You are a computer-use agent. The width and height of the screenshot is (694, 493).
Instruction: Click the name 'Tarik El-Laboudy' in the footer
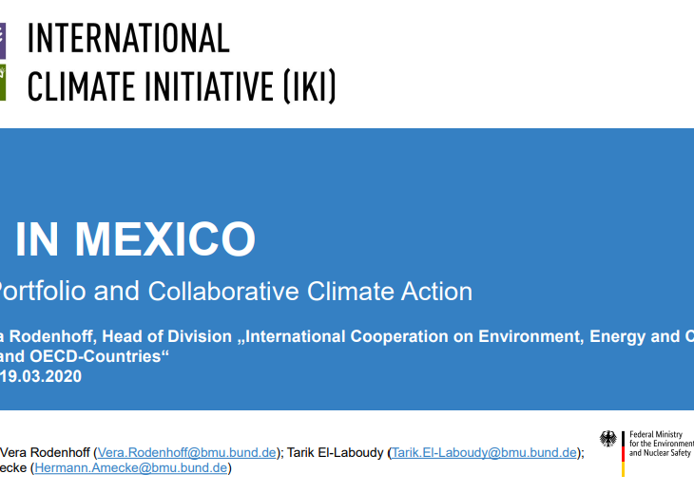click(337, 452)
